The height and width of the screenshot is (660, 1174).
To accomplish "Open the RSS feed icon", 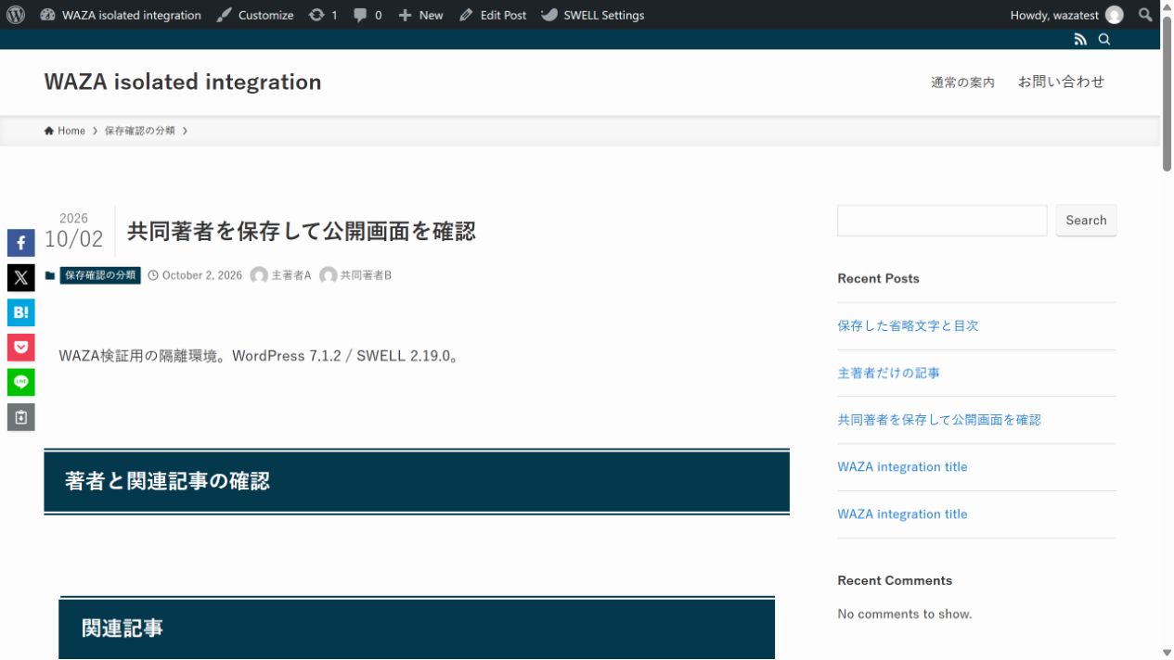I will [1080, 39].
